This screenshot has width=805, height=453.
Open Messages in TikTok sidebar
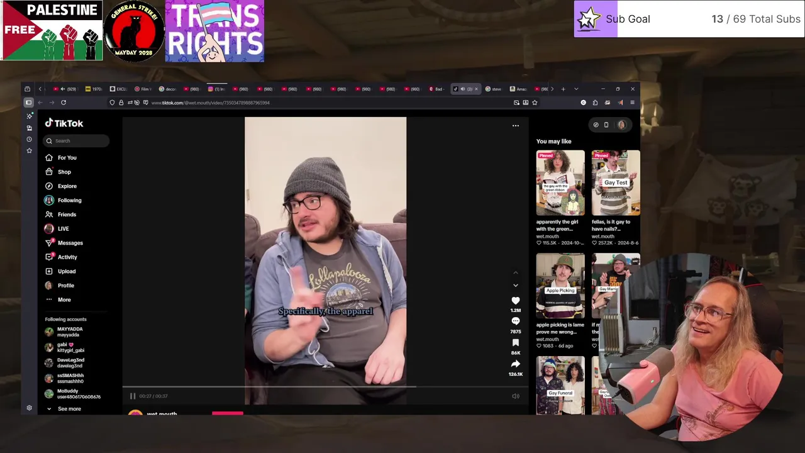coord(64,243)
